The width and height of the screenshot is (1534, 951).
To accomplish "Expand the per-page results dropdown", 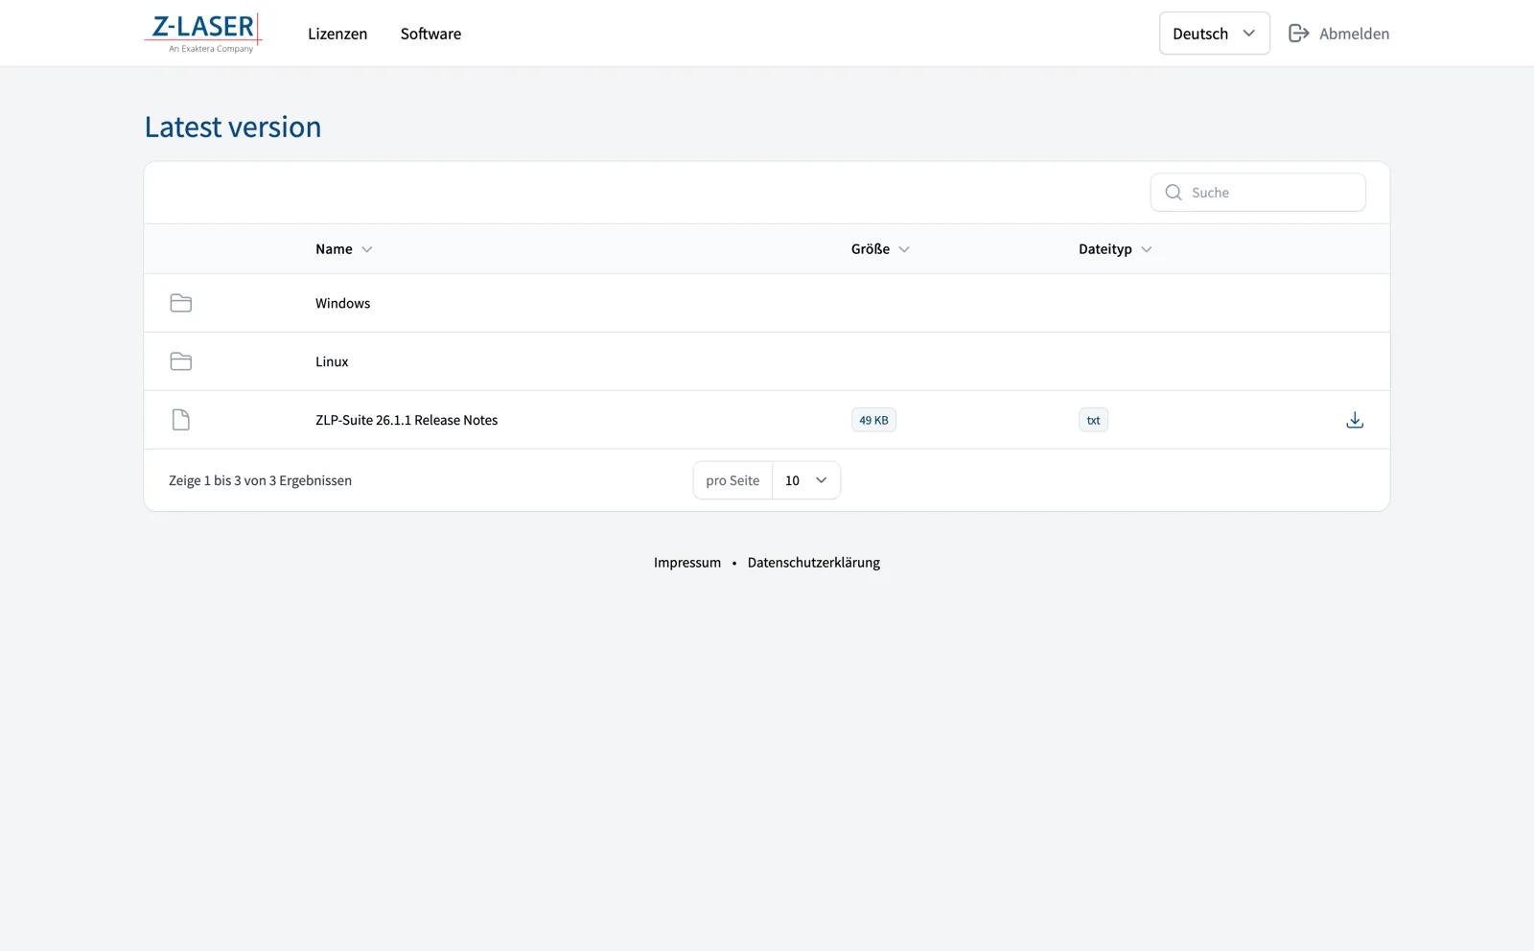I will (805, 480).
